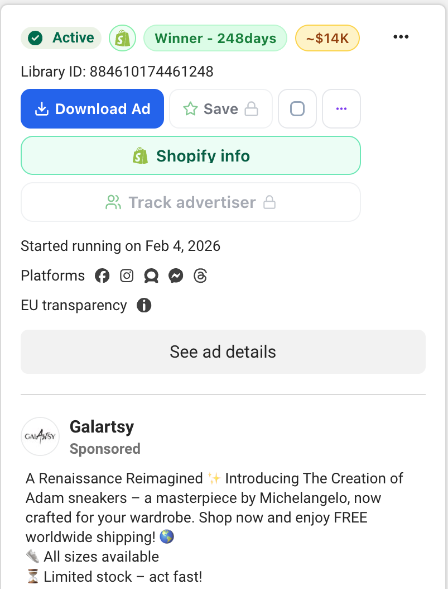
Task: Click the lock icon on Save button
Action: (x=251, y=109)
